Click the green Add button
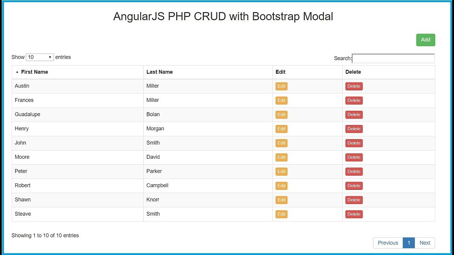454x255 pixels. pos(426,40)
